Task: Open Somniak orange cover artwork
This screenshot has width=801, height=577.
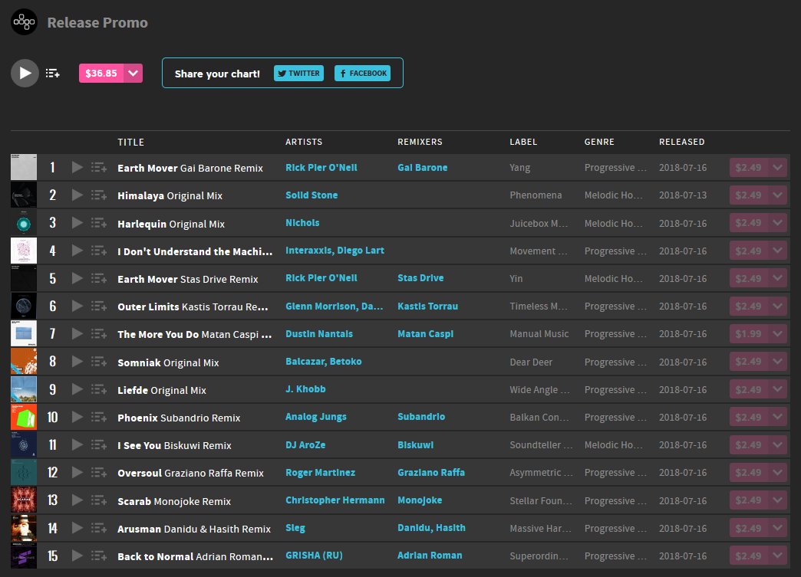Action: [24, 361]
